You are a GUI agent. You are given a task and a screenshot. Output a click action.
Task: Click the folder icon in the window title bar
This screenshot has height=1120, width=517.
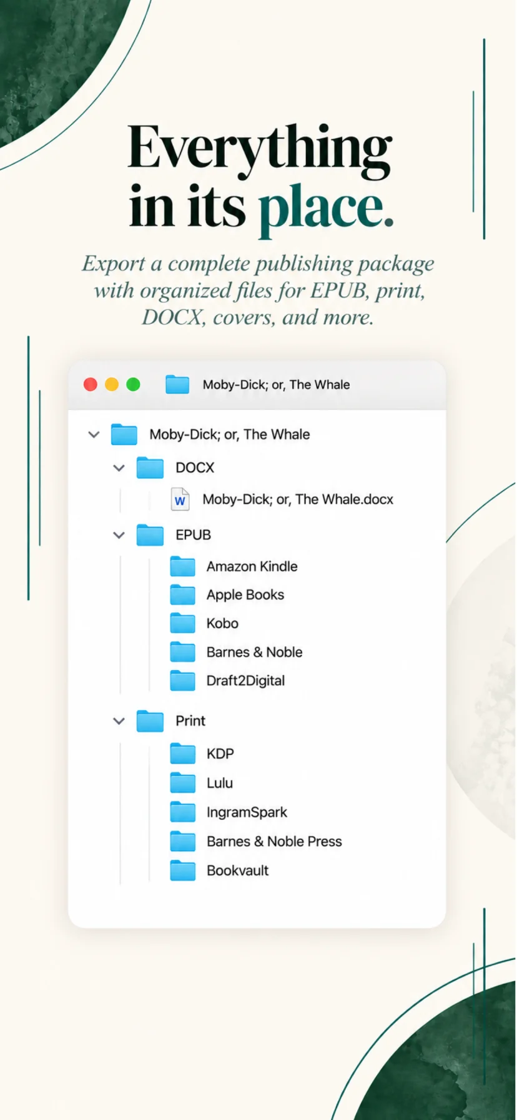177,384
